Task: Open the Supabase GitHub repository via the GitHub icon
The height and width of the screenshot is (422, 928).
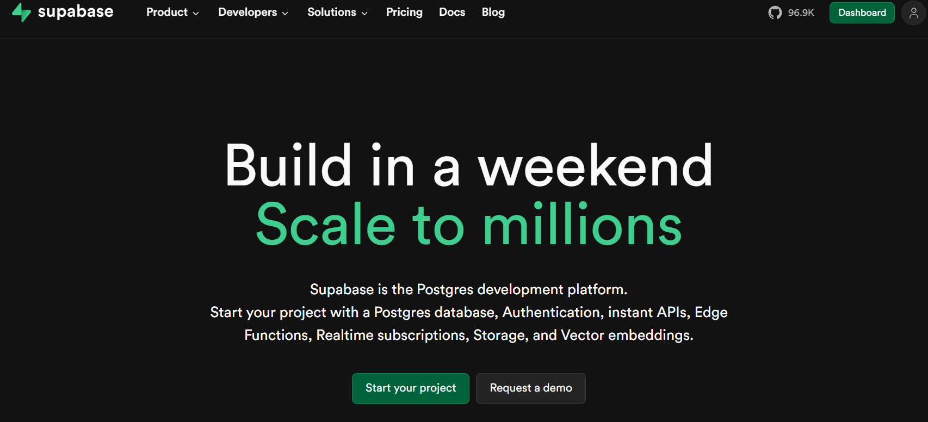Action: click(775, 12)
